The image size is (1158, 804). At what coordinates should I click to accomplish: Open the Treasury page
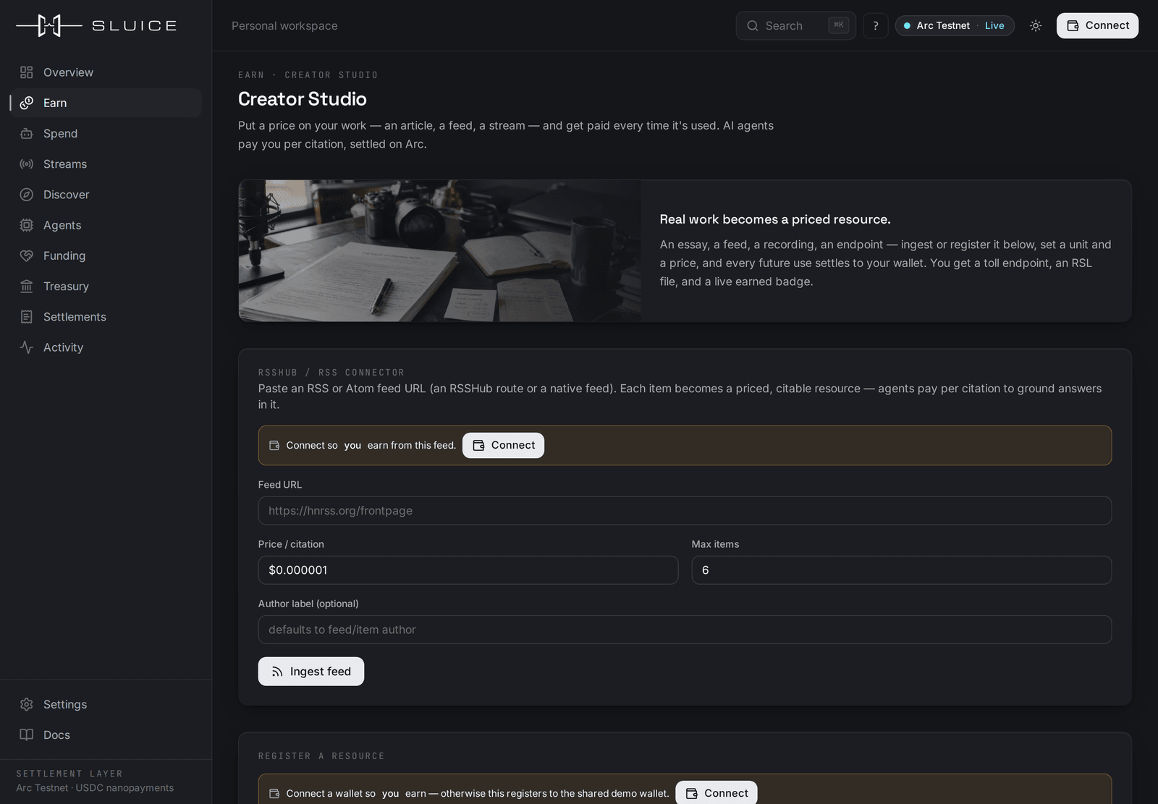click(x=106, y=287)
